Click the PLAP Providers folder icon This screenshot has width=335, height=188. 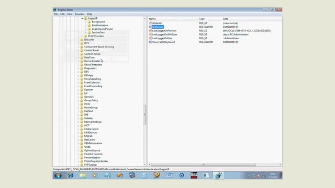pyautogui.click(x=85, y=36)
